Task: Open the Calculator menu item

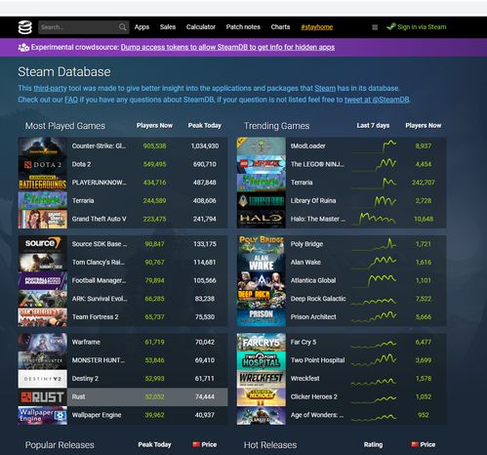Action: 201,27
